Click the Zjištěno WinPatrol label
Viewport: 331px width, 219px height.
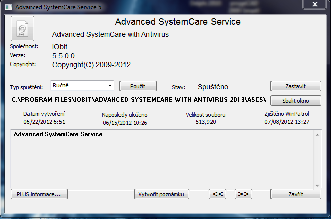pyautogui.click(x=287, y=114)
